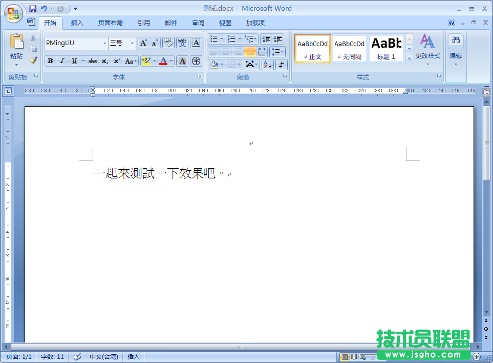Apply character border using the A border icon
This screenshot has width=493, height=363.
pyautogui.click(x=196, y=43)
